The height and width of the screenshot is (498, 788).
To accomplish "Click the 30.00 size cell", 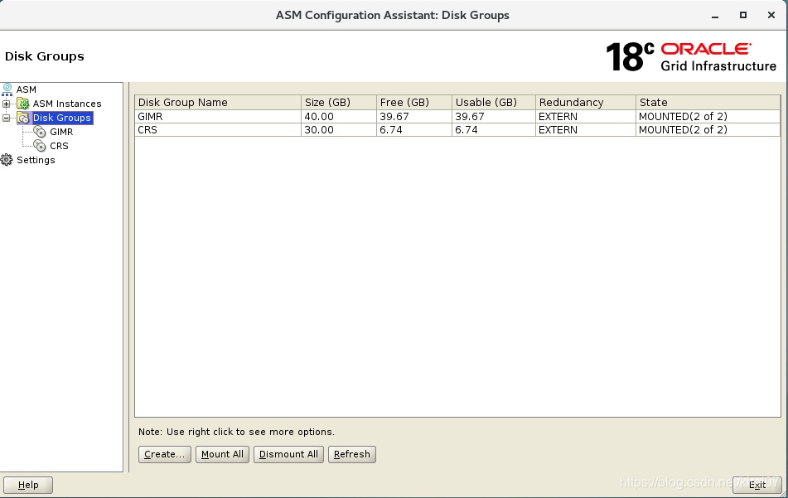I will pos(339,129).
